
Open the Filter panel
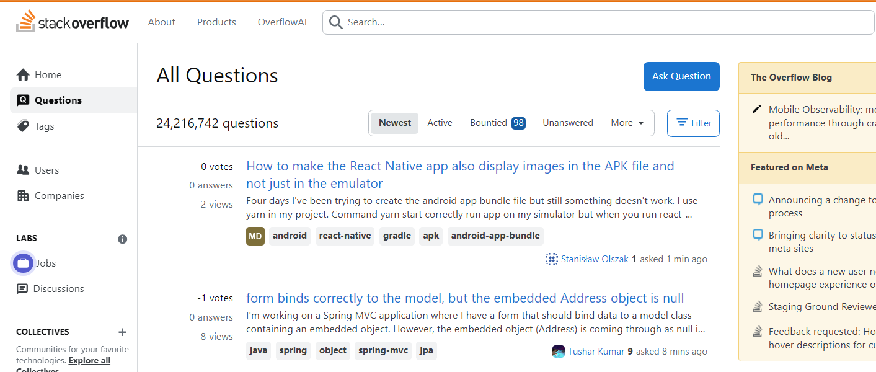pyautogui.click(x=692, y=123)
